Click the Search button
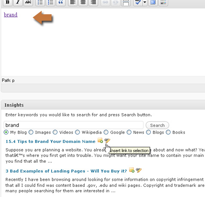Screen dimensions: 205x197 [157, 125]
